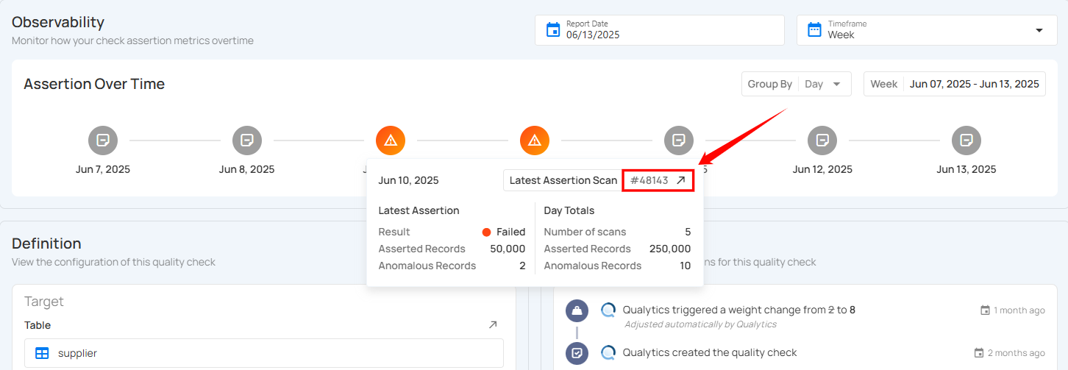Expand the Group By Day dropdown
Viewport: 1068px width, 370px height.
pyautogui.click(x=797, y=84)
